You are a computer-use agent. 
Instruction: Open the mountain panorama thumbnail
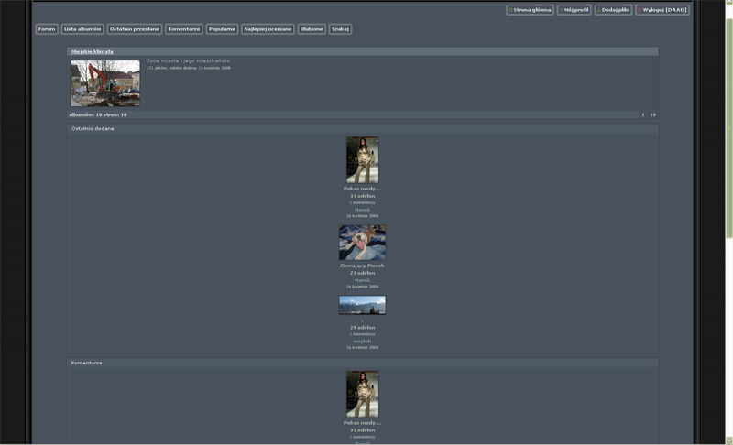(x=362, y=305)
